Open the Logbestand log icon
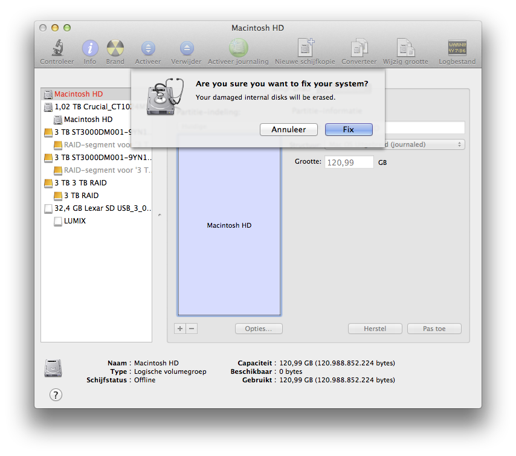Image resolution: width=516 pixels, height=456 pixels. point(457,48)
